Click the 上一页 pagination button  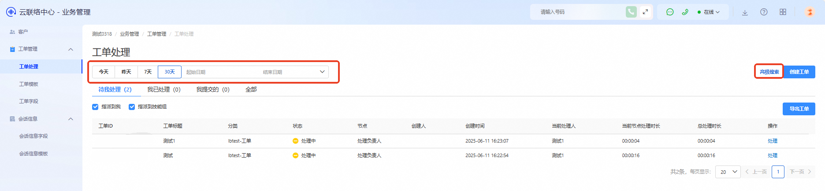756,172
